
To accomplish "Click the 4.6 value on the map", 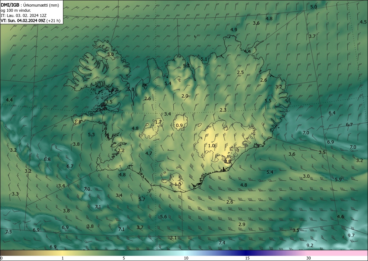I will [340, 216].
